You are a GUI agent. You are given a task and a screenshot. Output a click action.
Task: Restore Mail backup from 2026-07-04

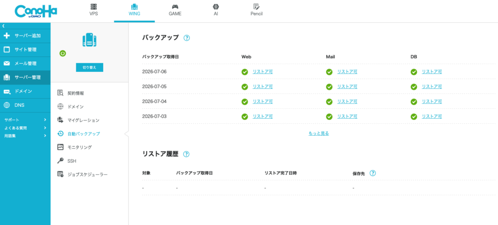click(x=347, y=102)
